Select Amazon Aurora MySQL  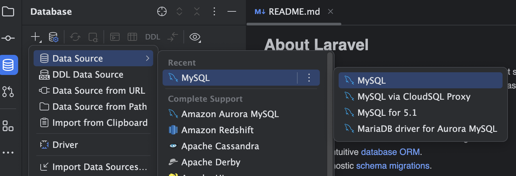click(x=241, y=114)
